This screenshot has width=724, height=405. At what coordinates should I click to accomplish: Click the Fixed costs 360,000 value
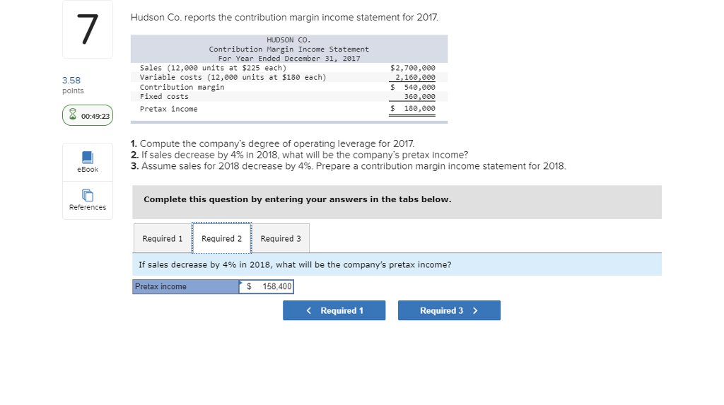(419, 97)
